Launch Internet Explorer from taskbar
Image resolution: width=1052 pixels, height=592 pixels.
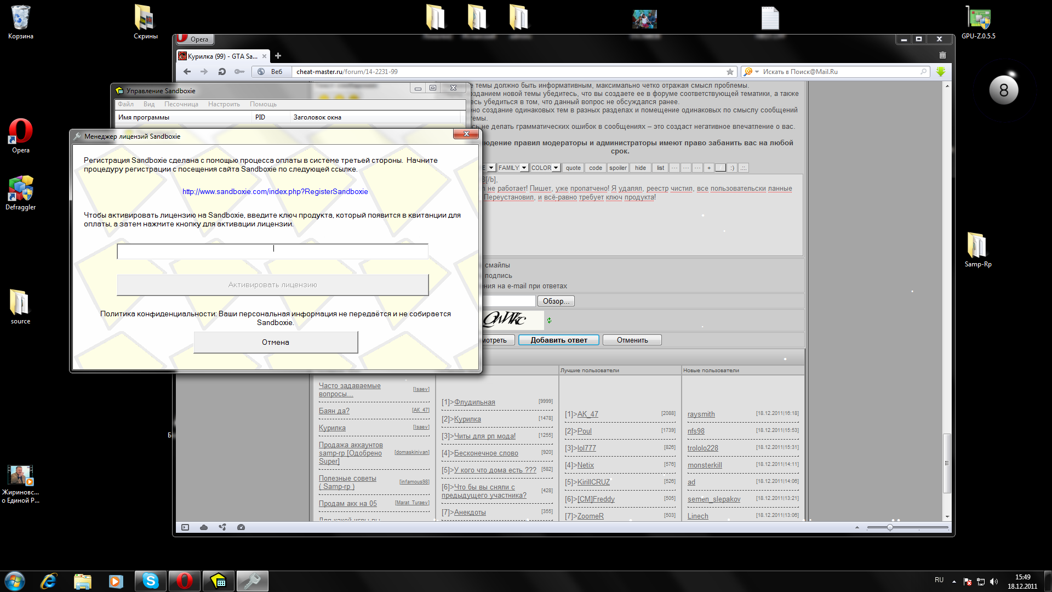point(49,581)
